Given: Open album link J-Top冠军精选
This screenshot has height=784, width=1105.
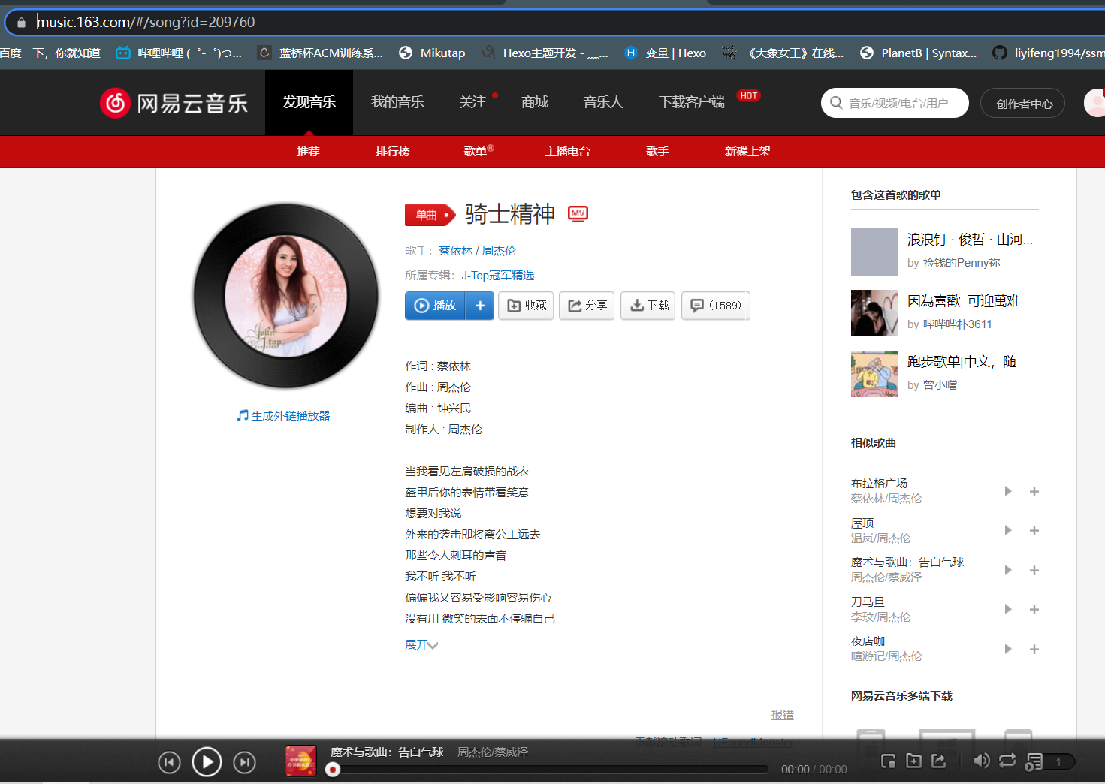Looking at the screenshot, I should [498, 276].
